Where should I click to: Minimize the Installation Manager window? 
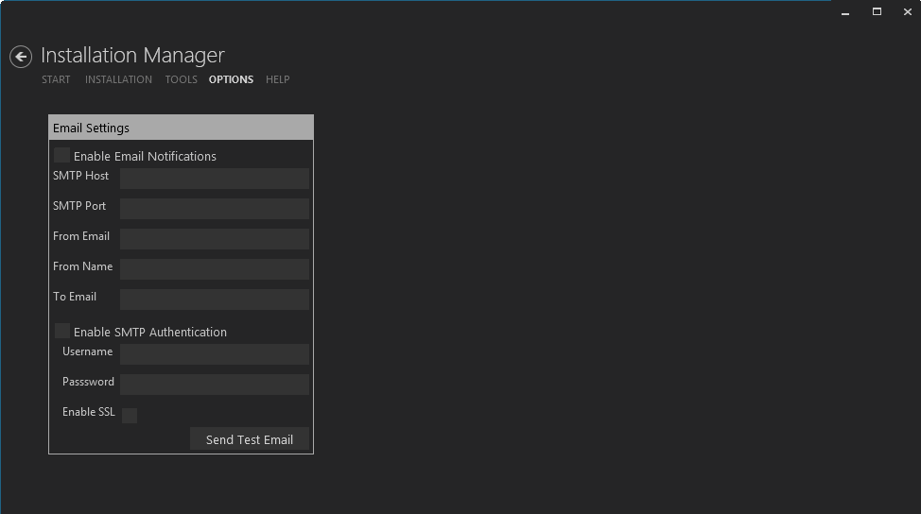845,12
